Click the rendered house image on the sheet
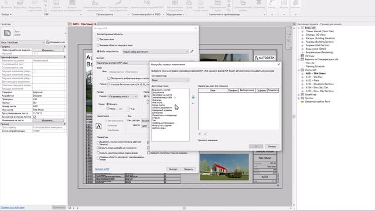The image size is (375, 211). [x=224, y=167]
